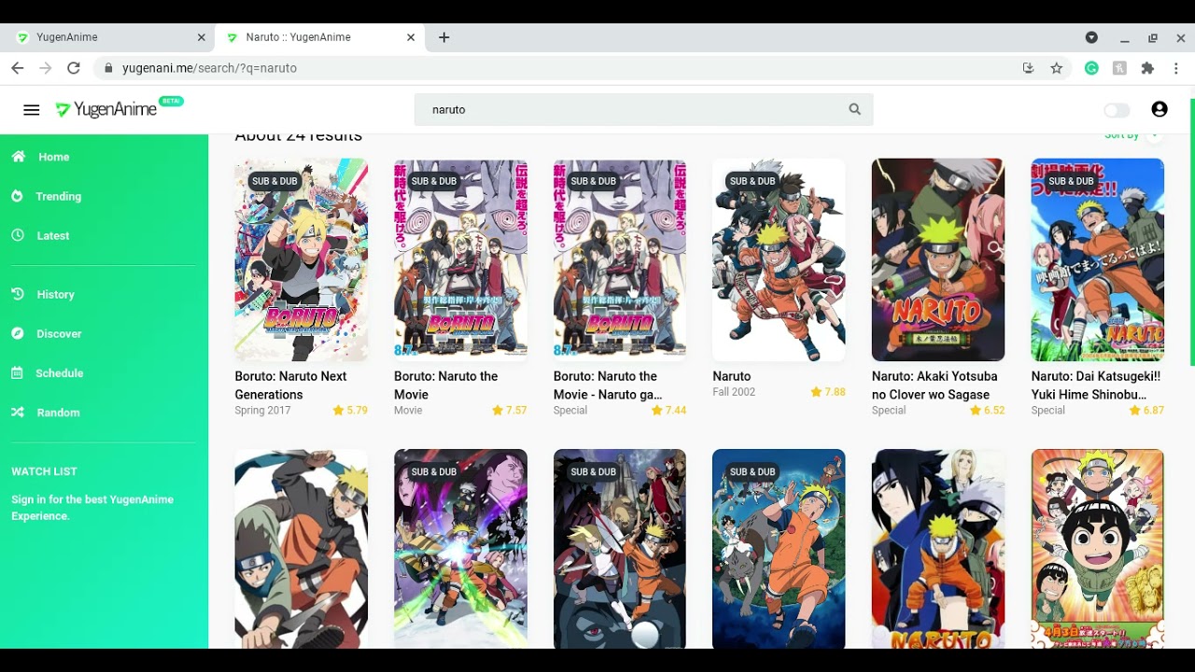Click title Naruto: Akaki Yotsuba no Clover
The image size is (1195, 672).
click(x=935, y=385)
